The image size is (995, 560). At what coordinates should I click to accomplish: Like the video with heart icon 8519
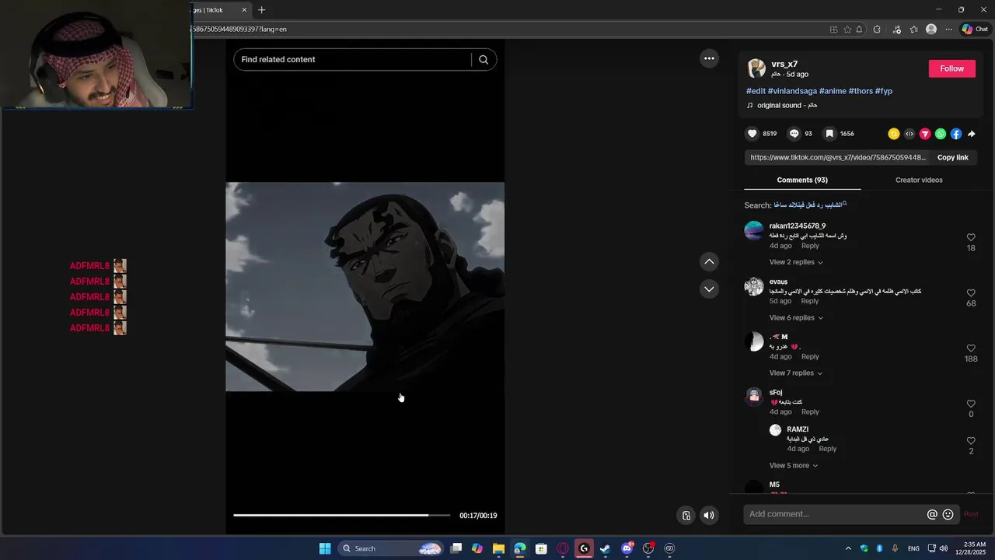point(752,134)
